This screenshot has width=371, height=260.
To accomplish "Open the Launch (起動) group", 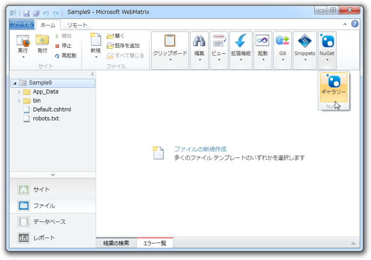I will (x=262, y=51).
